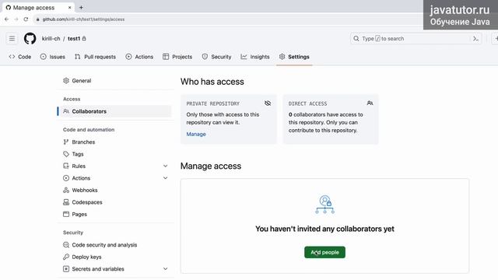Close the Manage access browser tab
This screenshot has height=280, width=498.
[x=69, y=7]
